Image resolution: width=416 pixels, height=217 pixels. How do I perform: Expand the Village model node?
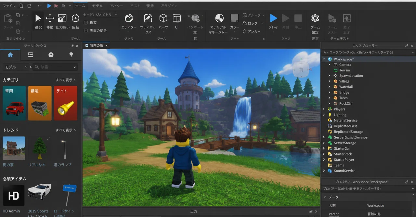[x=329, y=81]
